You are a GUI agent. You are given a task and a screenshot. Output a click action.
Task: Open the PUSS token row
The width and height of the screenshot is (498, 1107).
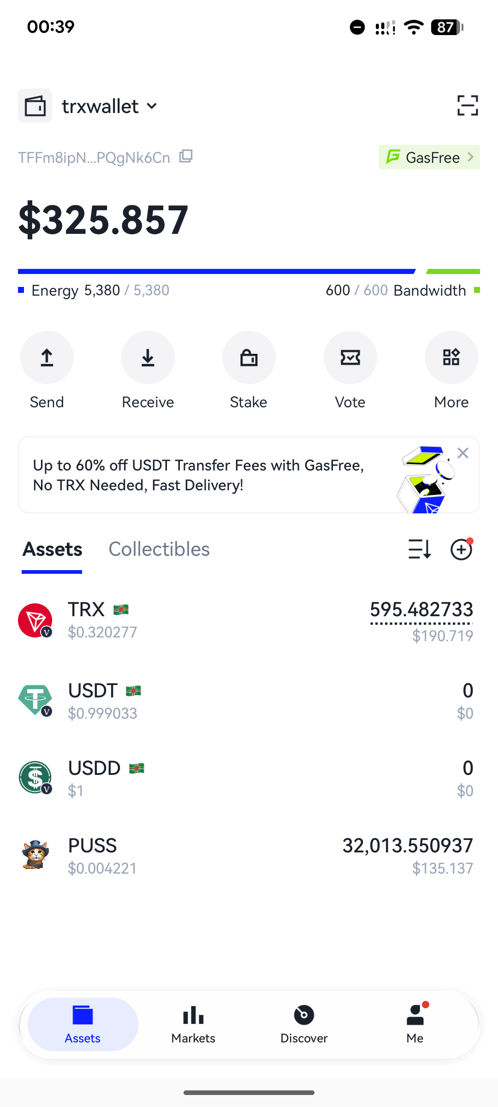(249, 856)
